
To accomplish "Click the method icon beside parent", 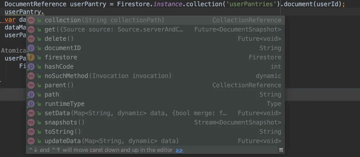I will click(x=31, y=85).
